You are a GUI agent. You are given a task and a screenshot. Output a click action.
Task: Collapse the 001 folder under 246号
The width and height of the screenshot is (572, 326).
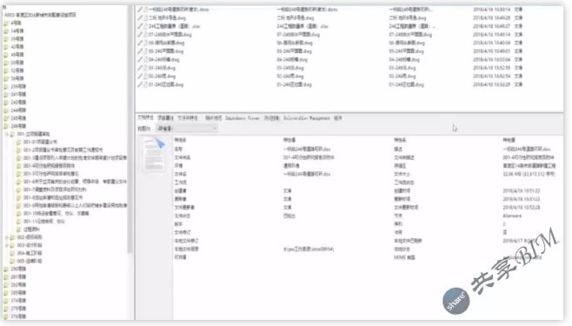pos(7,134)
